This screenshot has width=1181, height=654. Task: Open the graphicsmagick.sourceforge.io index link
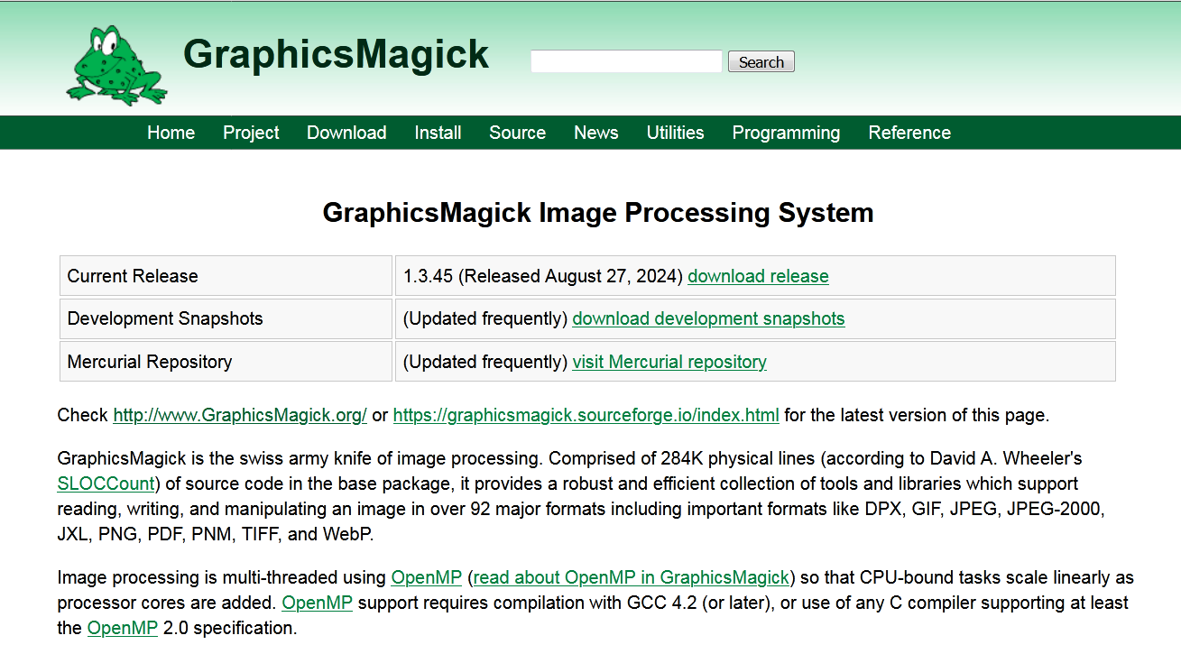pos(586,415)
